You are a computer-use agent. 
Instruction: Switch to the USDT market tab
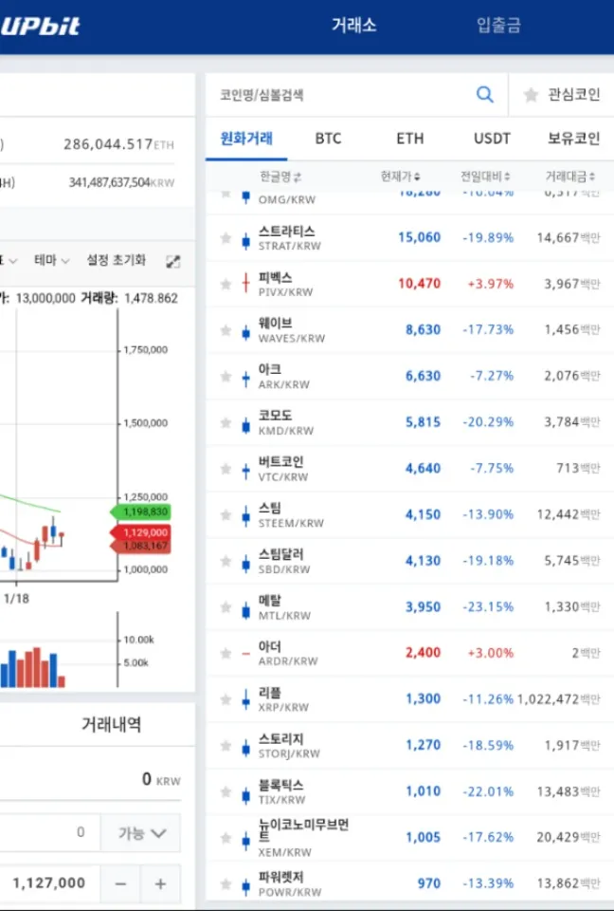[x=492, y=139]
